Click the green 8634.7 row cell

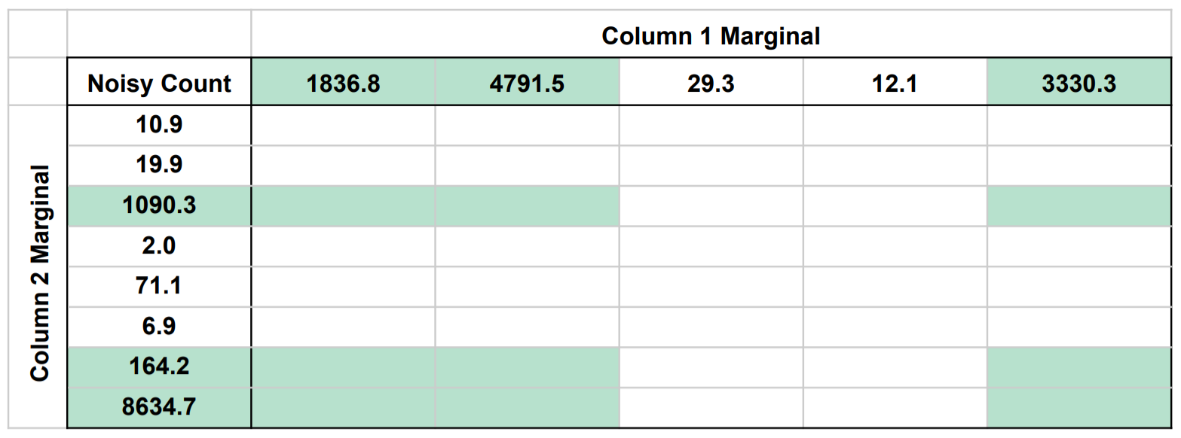159,407
